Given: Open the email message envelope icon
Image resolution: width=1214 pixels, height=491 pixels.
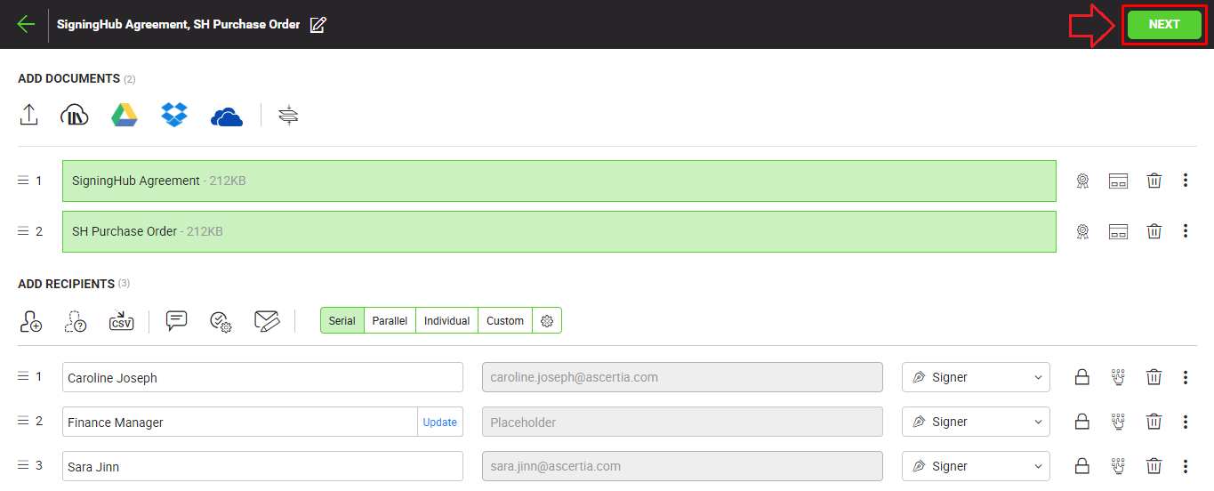Looking at the screenshot, I should tap(267, 321).
